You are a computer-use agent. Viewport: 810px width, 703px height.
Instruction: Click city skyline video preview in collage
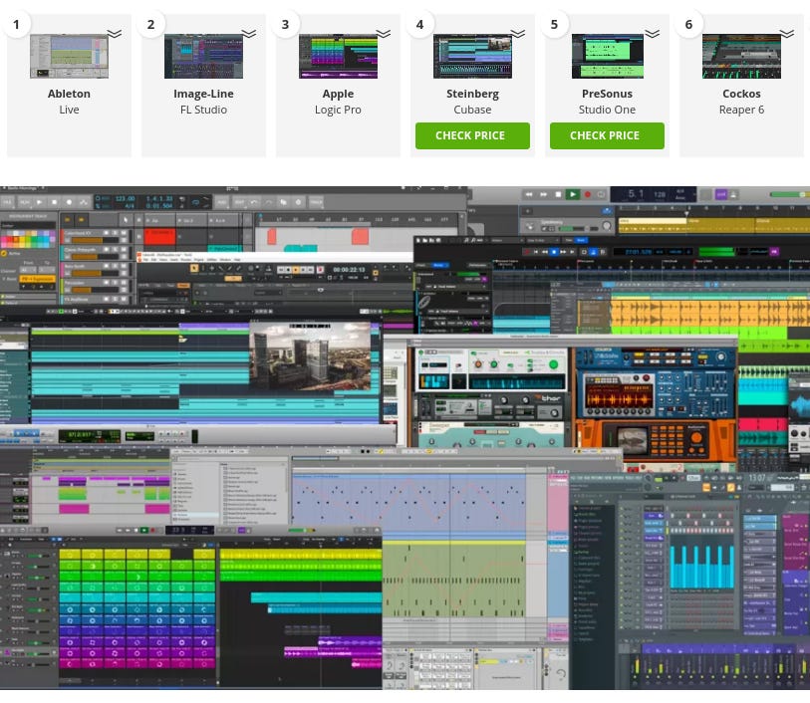pos(310,356)
